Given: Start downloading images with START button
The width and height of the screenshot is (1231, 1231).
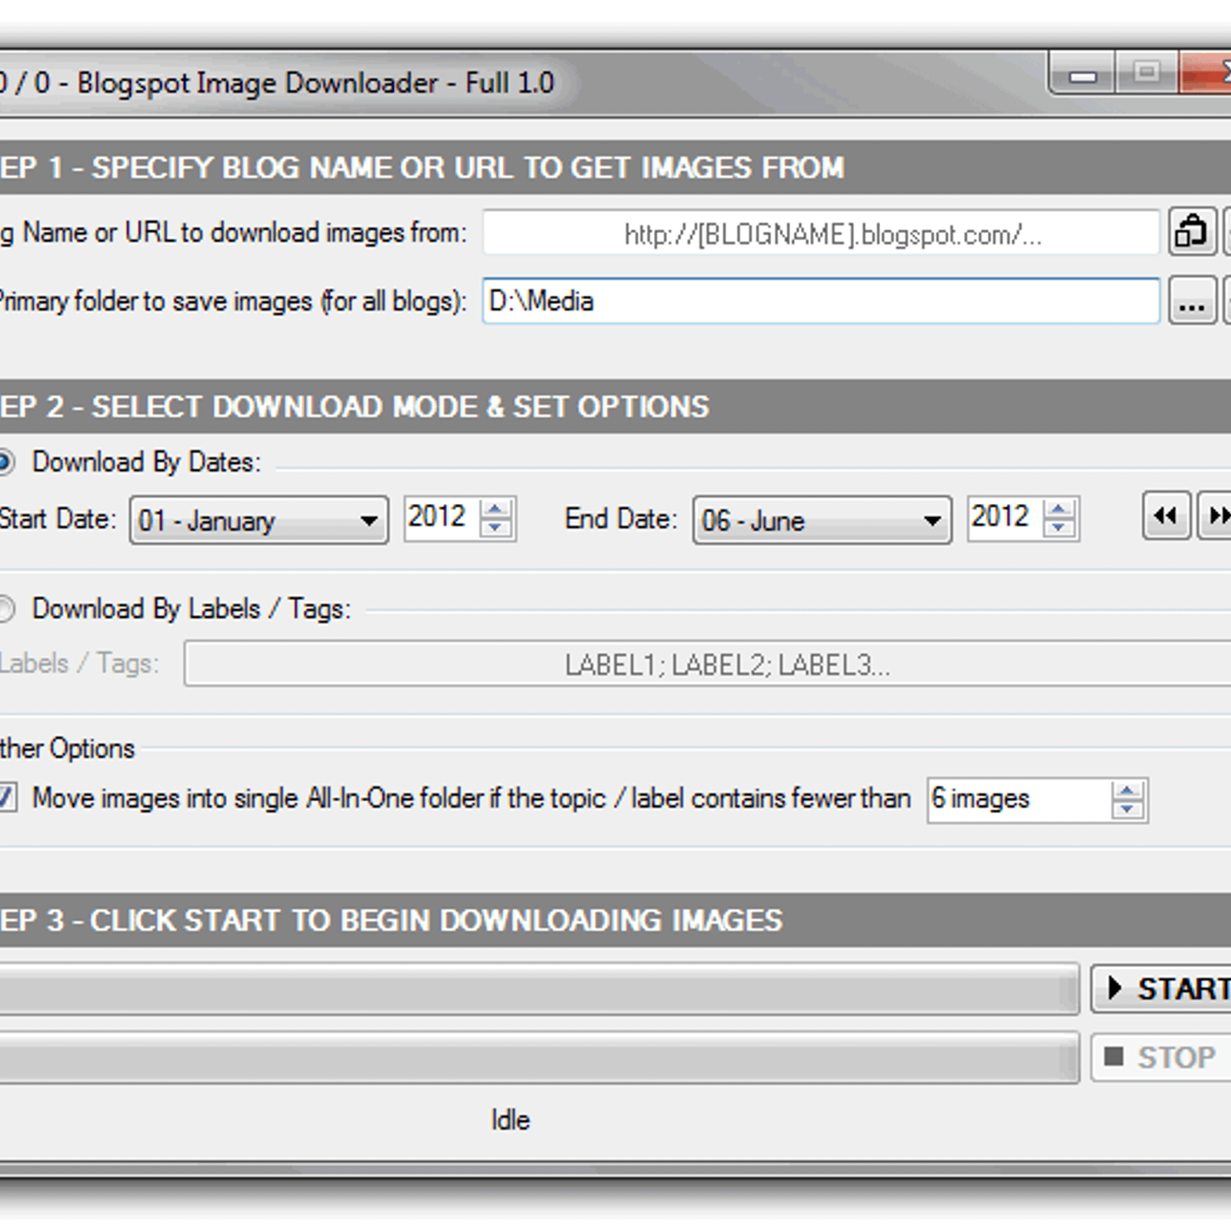Looking at the screenshot, I should tap(1162, 989).
